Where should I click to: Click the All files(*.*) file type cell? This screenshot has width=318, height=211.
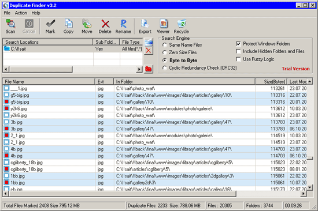pyautogui.click(x=132, y=49)
